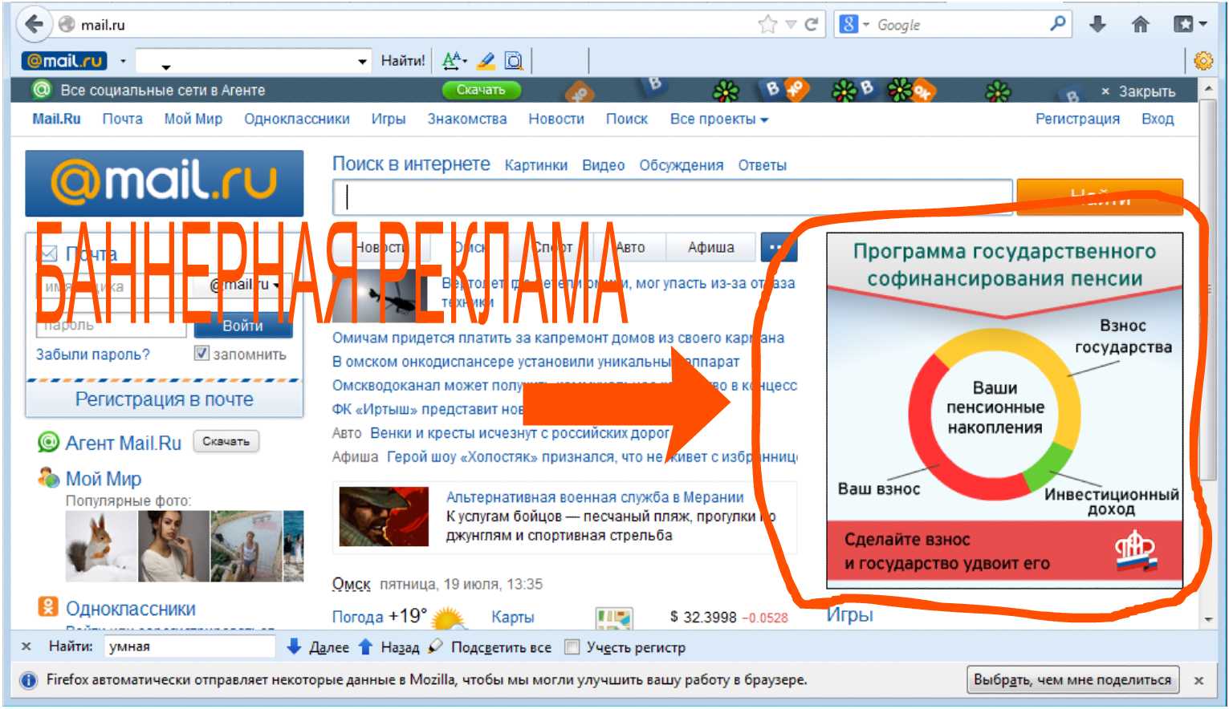This screenshot has width=1229, height=709.
Task: Open the Регистрация link
Action: pos(1077,119)
